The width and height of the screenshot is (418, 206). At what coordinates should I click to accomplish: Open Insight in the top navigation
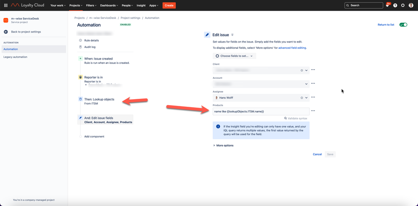[x=141, y=5]
